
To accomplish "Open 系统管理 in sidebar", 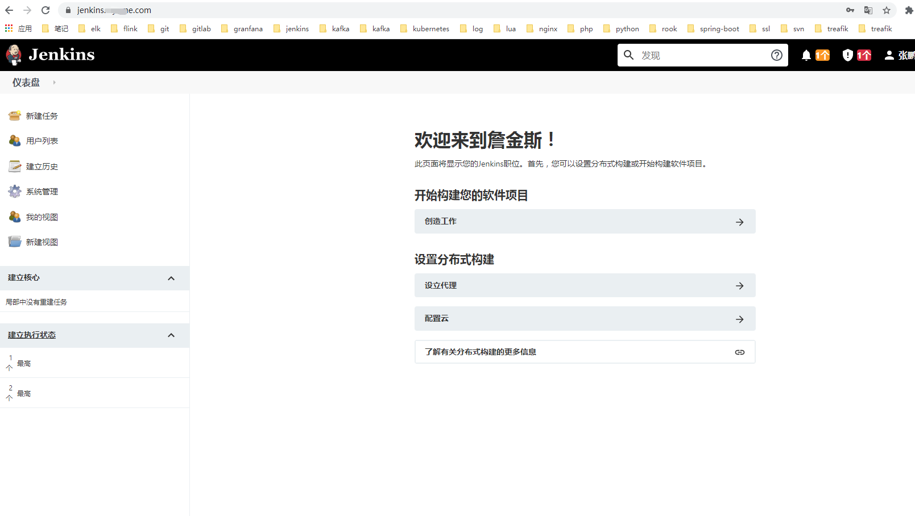I will [42, 192].
